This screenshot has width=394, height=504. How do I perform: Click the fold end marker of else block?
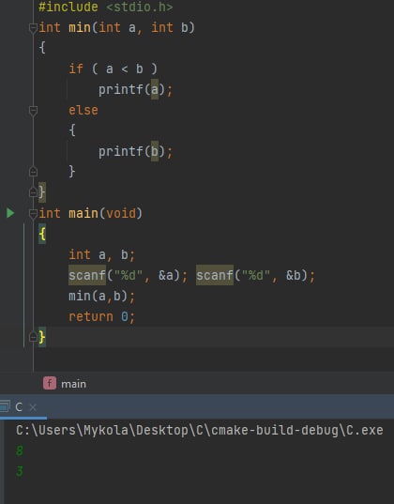pos(33,172)
